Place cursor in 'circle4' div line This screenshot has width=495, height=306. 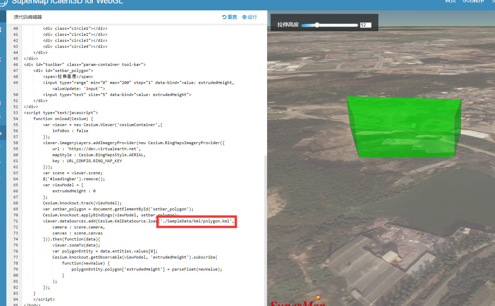click(75, 46)
